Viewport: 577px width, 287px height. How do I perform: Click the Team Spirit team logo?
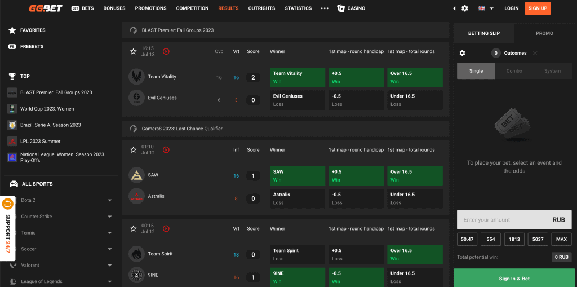click(136, 254)
